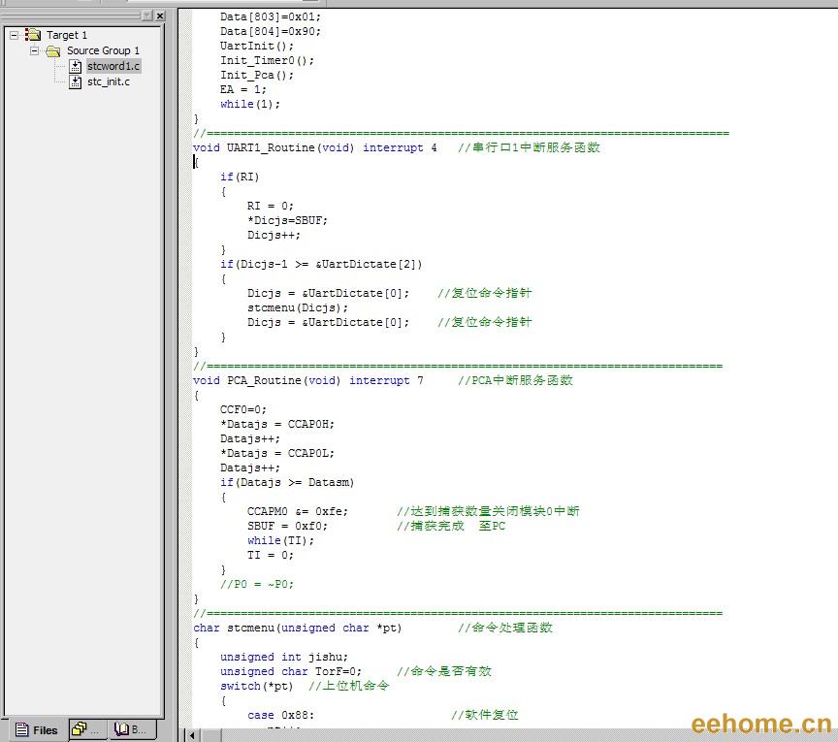Click the 'Init_Pca();' call
This screenshot has width=838, height=742.
[256, 75]
